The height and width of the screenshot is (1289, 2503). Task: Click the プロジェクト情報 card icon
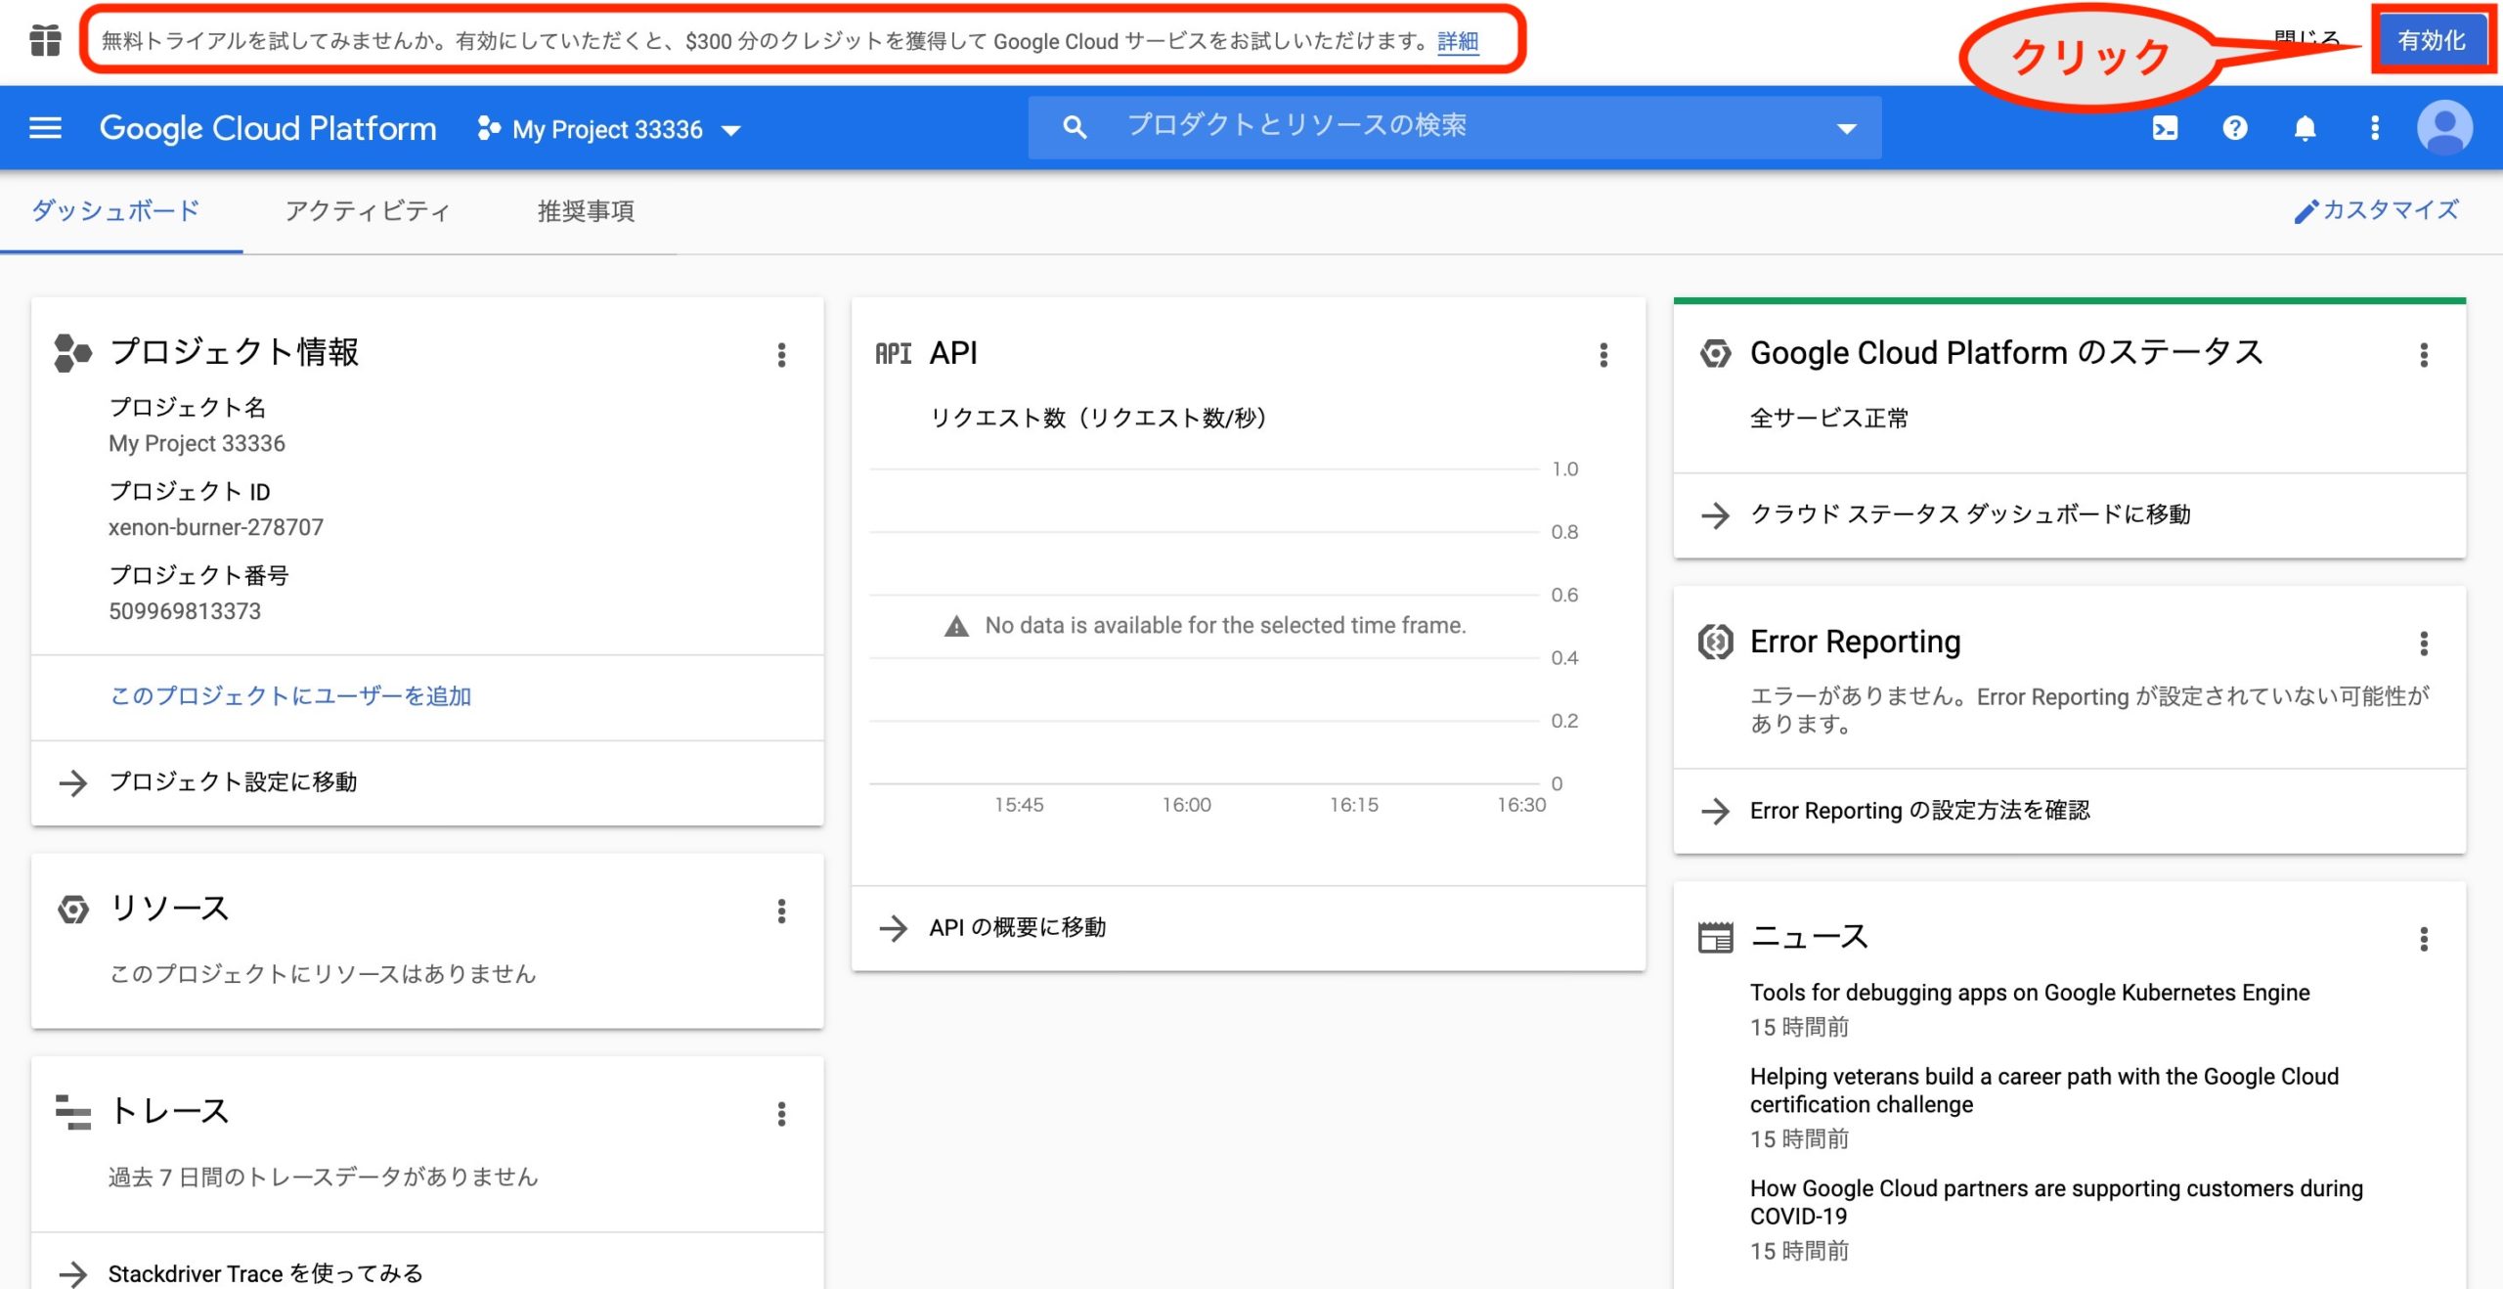point(72,353)
